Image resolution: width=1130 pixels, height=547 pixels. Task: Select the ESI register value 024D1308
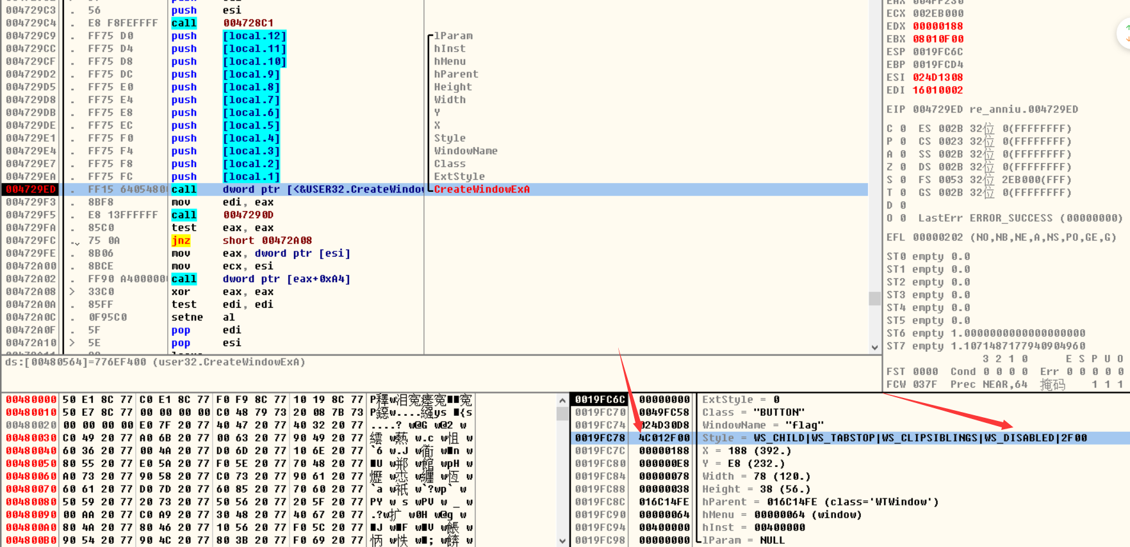pos(938,77)
